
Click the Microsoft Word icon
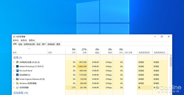pyautogui.click(x=17, y=71)
